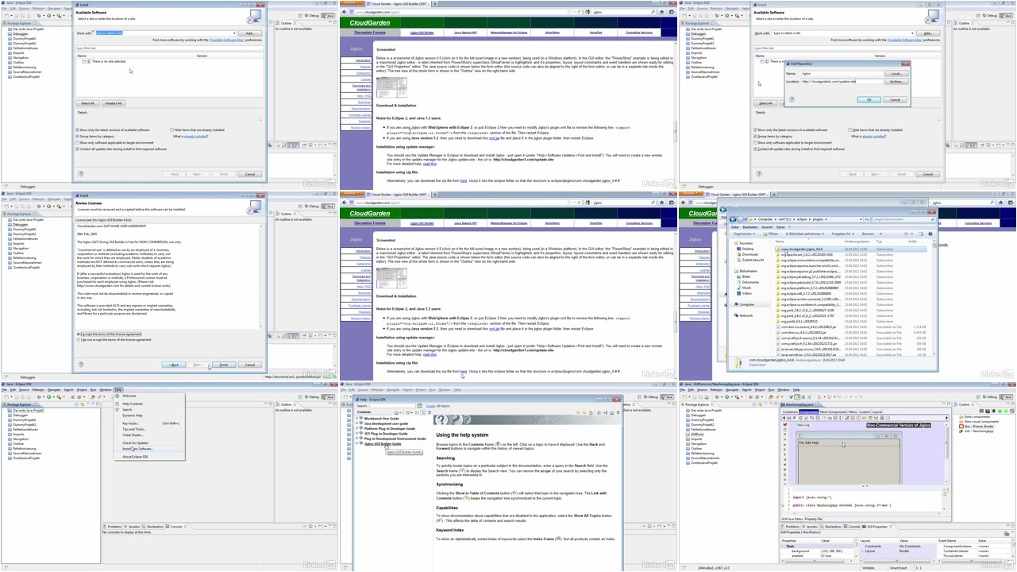Click the Favoriten star icon in Explorer window
Image resolution: width=1017 pixels, height=572 pixels.
[x=737, y=243]
